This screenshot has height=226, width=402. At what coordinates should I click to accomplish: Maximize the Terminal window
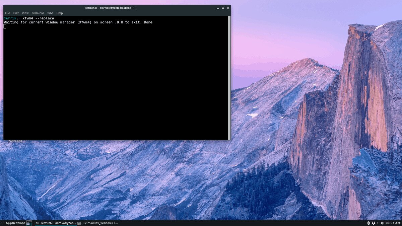point(223,8)
